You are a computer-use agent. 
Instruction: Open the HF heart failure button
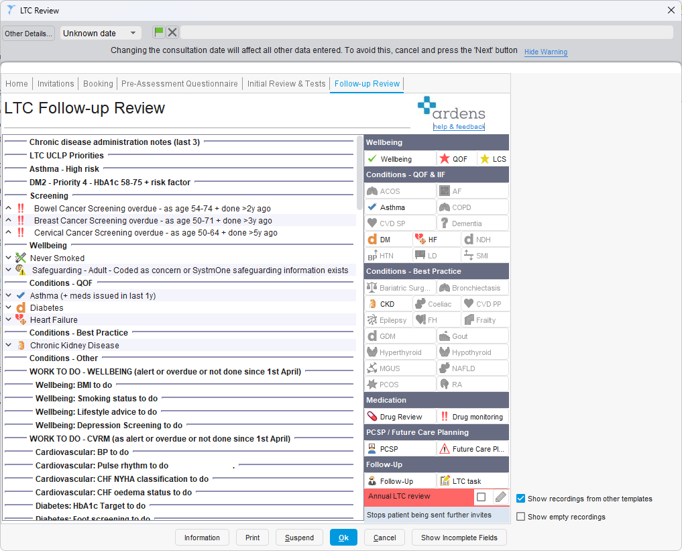[x=437, y=240]
